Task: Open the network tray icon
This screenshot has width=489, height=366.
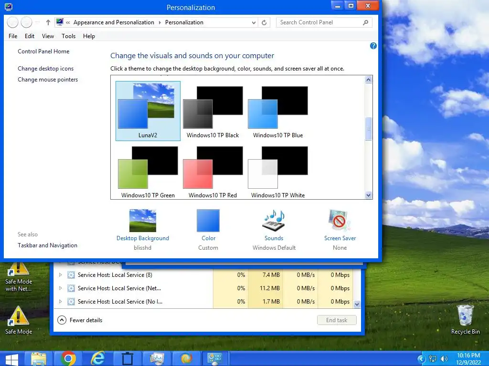Action: point(433,359)
